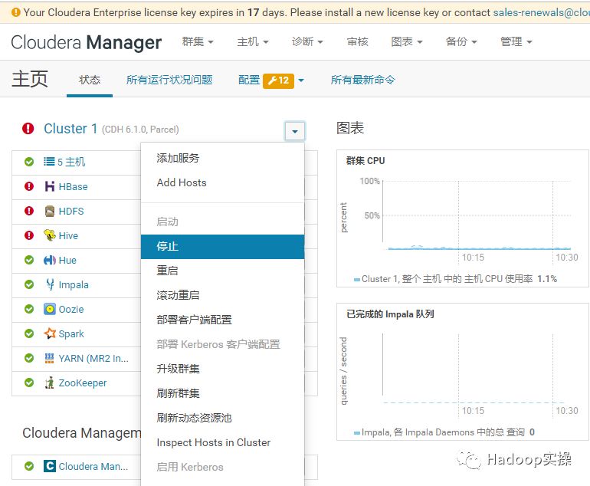The image size is (590, 486).
Task: Click the Impala Daemons total queries legend
Action: [444, 432]
